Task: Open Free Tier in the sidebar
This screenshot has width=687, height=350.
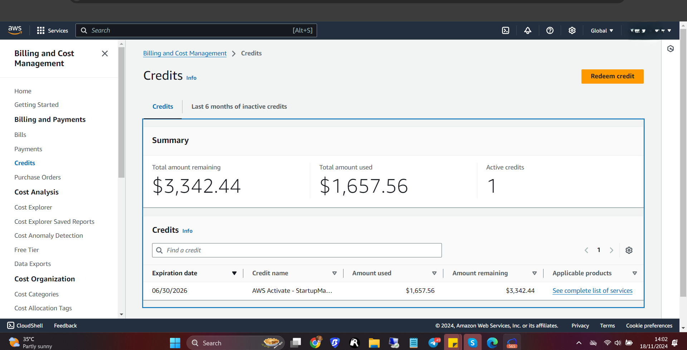Action: pyautogui.click(x=26, y=250)
